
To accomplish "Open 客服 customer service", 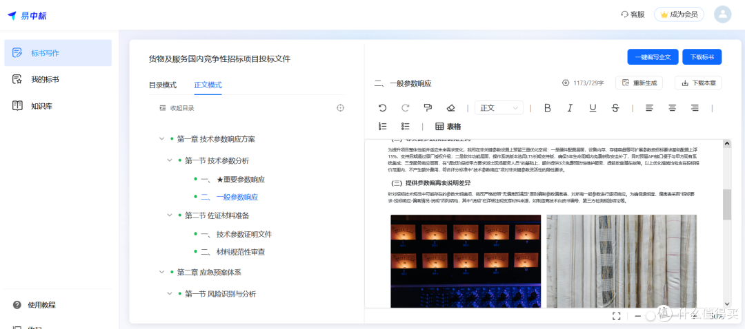I will (x=633, y=14).
